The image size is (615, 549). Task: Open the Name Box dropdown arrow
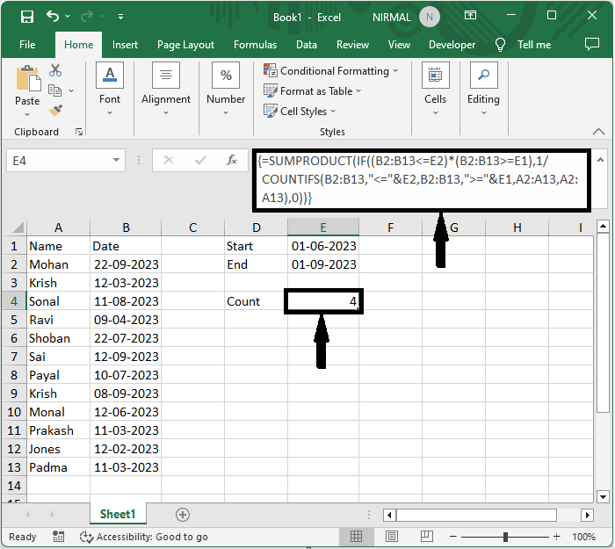tap(116, 160)
